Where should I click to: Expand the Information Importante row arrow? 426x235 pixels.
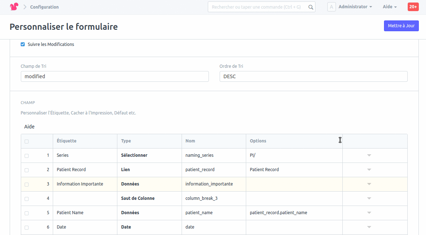(x=369, y=184)
